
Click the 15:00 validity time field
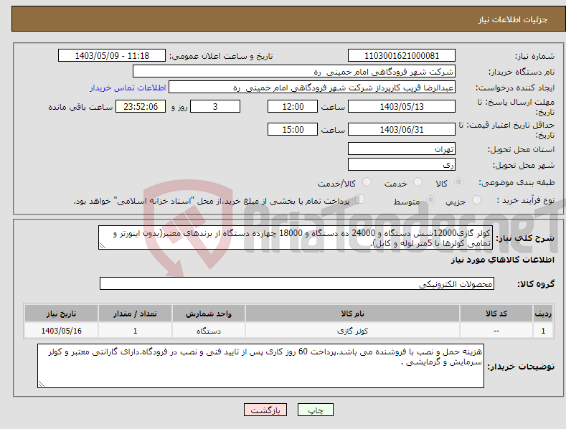[x=293, y=129]
